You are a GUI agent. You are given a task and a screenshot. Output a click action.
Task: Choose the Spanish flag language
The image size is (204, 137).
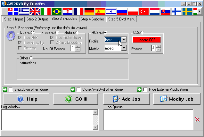tap(100, 11)
